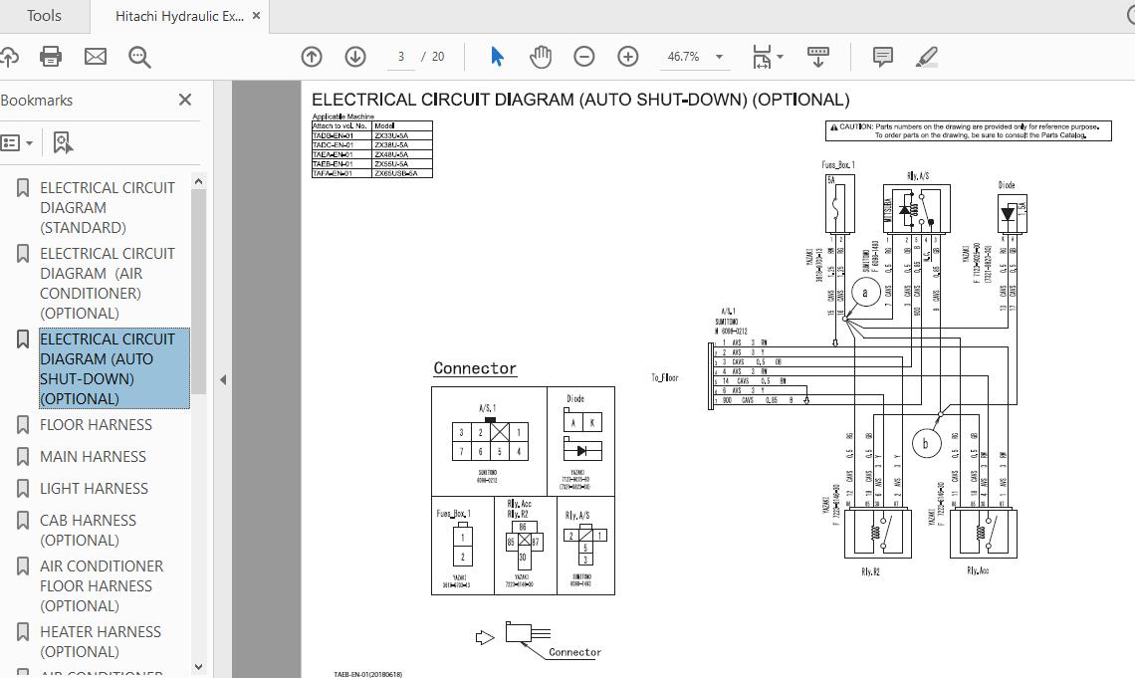1135x678 pixels.
Task: Add a comment with speech bubble icon
Action: point(882,57)
